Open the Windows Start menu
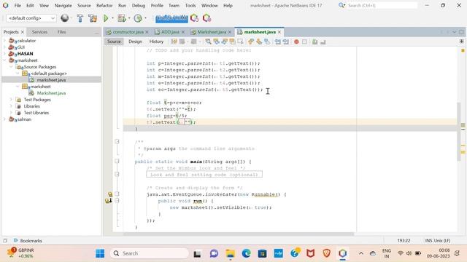Viewport: 467px width, 262px height. point(100,253)
